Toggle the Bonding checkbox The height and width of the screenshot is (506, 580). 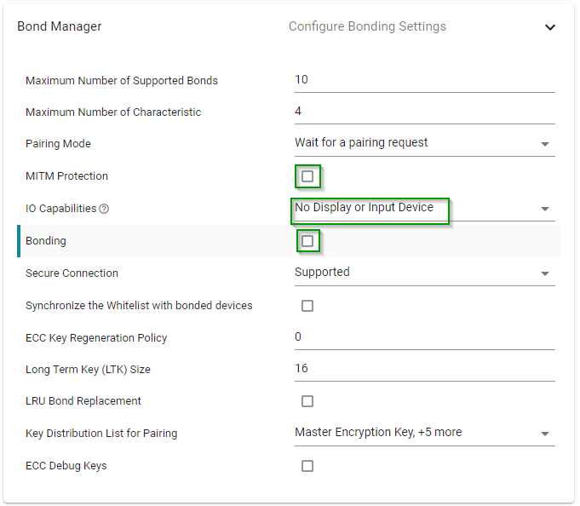pyautogui.click(x=307, y=241)
